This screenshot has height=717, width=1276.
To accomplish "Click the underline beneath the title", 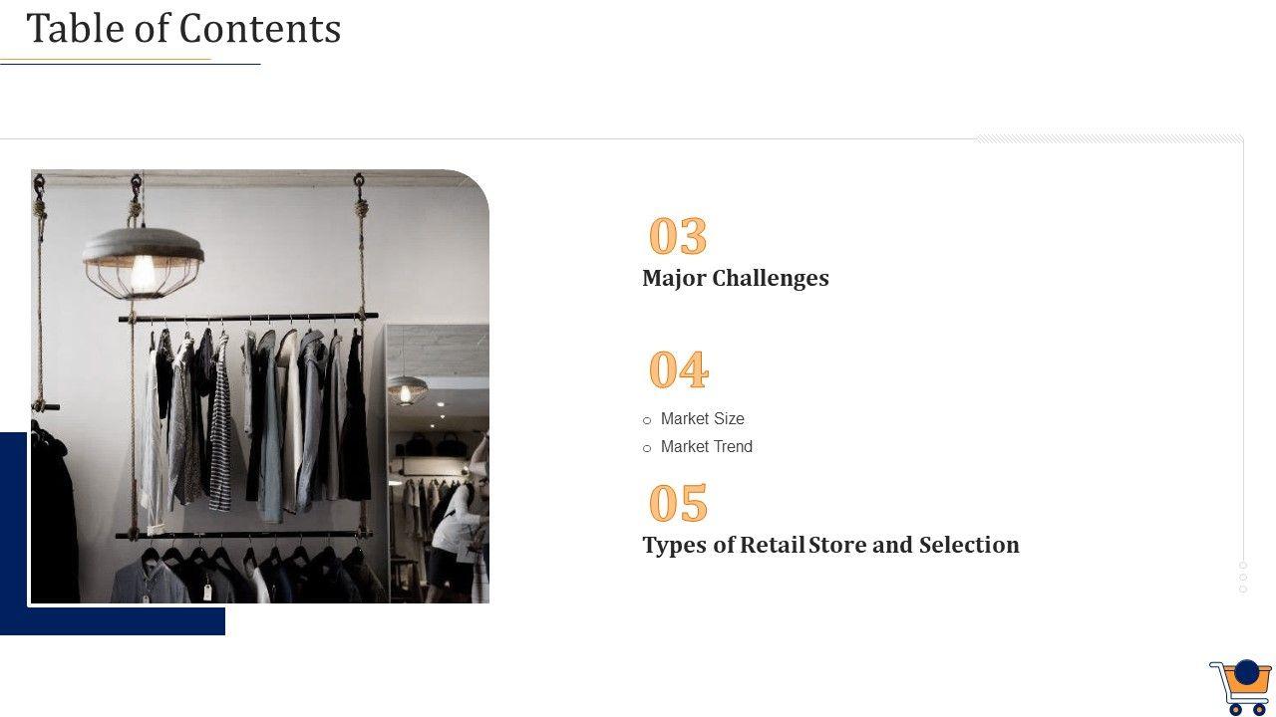I will coord(130,63).
